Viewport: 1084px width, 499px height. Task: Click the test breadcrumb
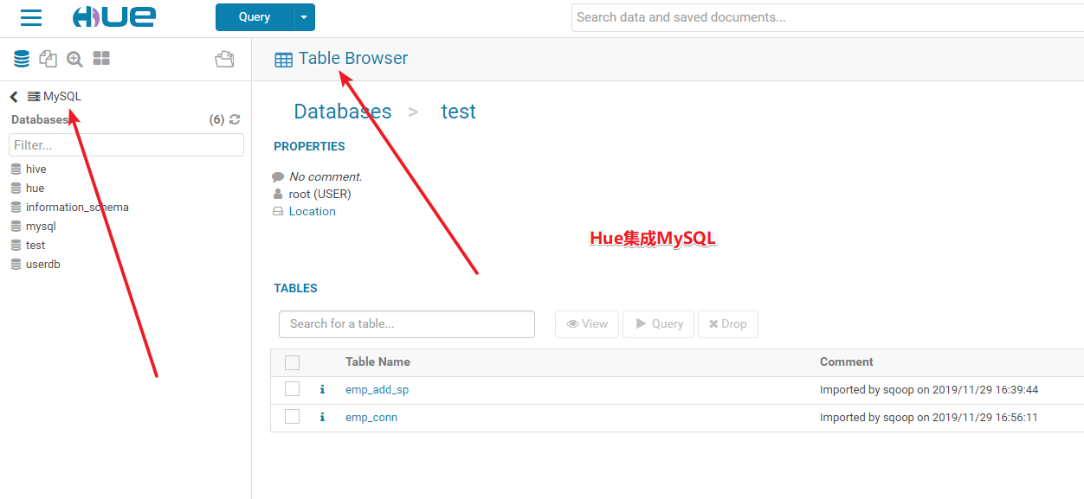point(458,112)
